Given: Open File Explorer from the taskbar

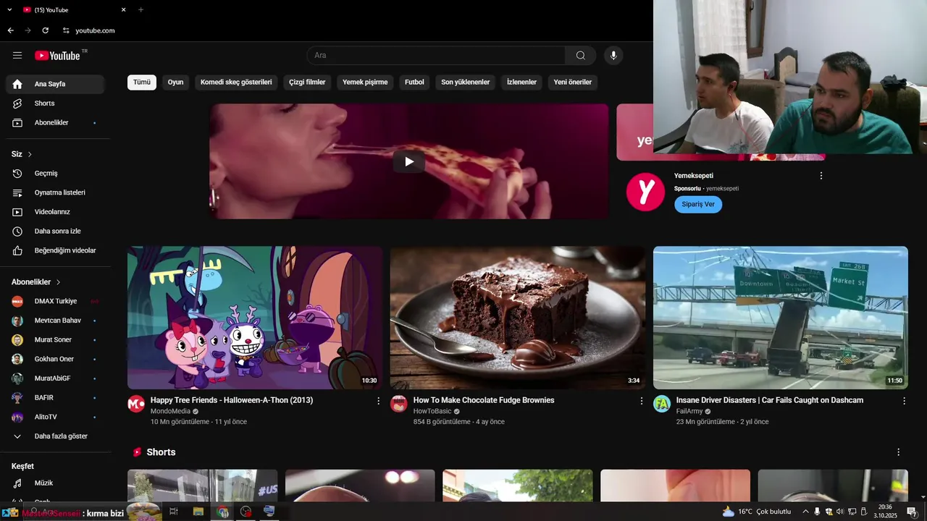Looking at the screenshot, I should (198, 512).
